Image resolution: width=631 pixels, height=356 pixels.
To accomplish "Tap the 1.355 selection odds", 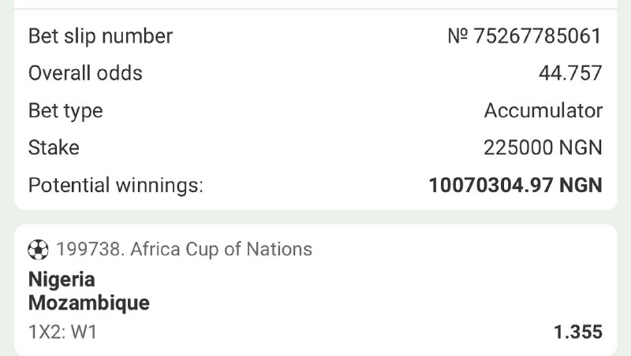I will (578, 332).
